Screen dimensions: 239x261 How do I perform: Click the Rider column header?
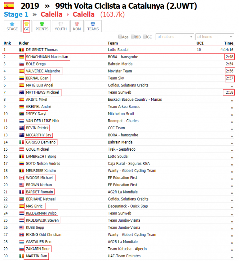(x=24, y=43)
